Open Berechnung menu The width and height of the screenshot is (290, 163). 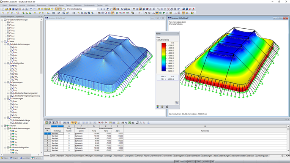click(x=41, y=5)
